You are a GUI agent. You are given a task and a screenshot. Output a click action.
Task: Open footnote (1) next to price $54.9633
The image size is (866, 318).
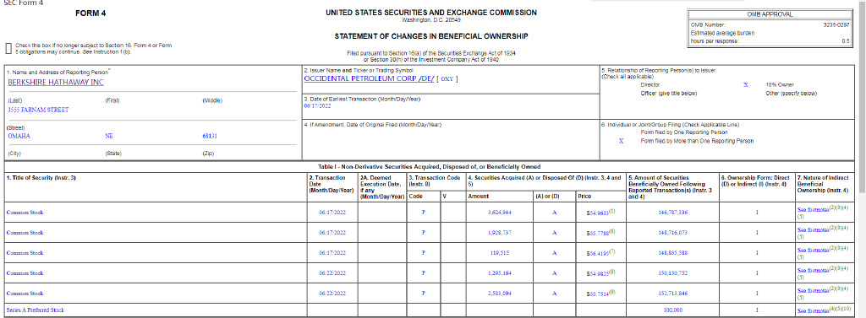tap(612, 211)
